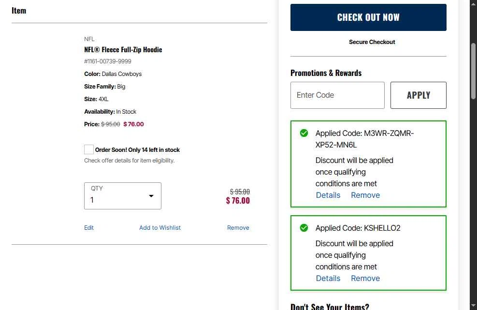Open the NFL Fleece Full-Zip Hoodie title

(x=123, y=50)
